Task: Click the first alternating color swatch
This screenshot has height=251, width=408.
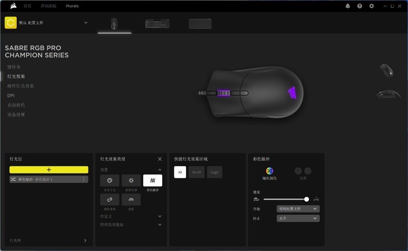Action: (x=298, y=171)
